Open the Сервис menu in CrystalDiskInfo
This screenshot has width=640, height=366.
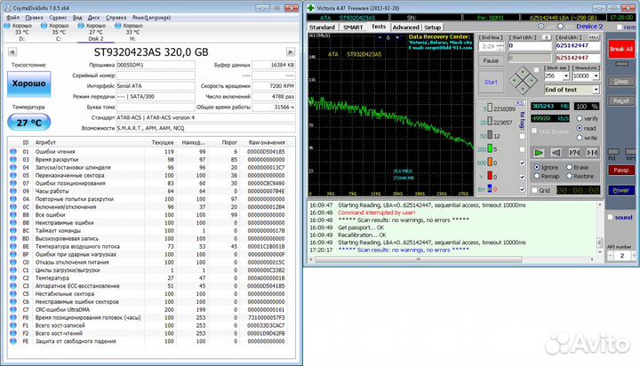[x=56, y=17]
